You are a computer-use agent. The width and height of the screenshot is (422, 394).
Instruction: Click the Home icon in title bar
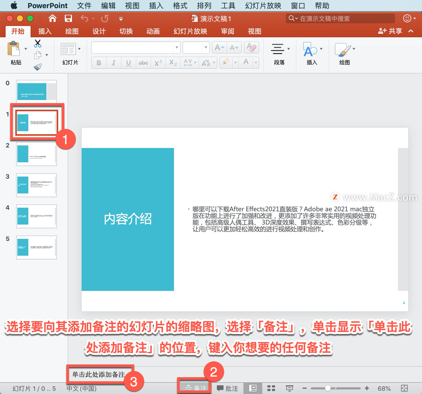[x=52, y=18]
